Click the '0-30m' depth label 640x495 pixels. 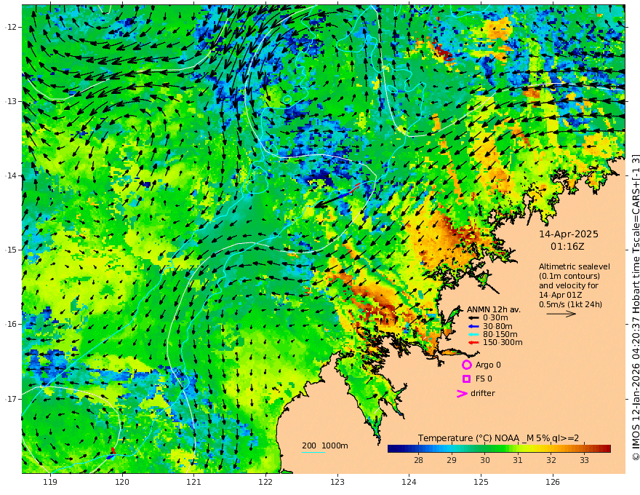(x=495, y=318)
